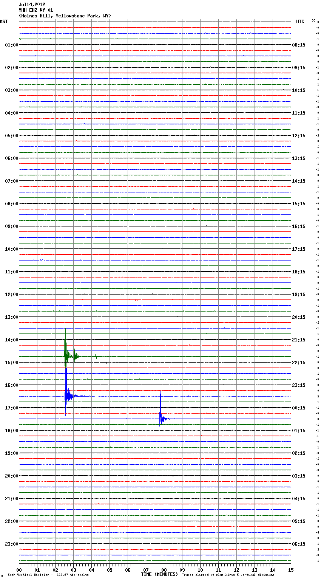Image resolution: width=321 pixels, height=580 pixels.
Task: Click the 01:15 UTC time label
Action: point(299,431)
